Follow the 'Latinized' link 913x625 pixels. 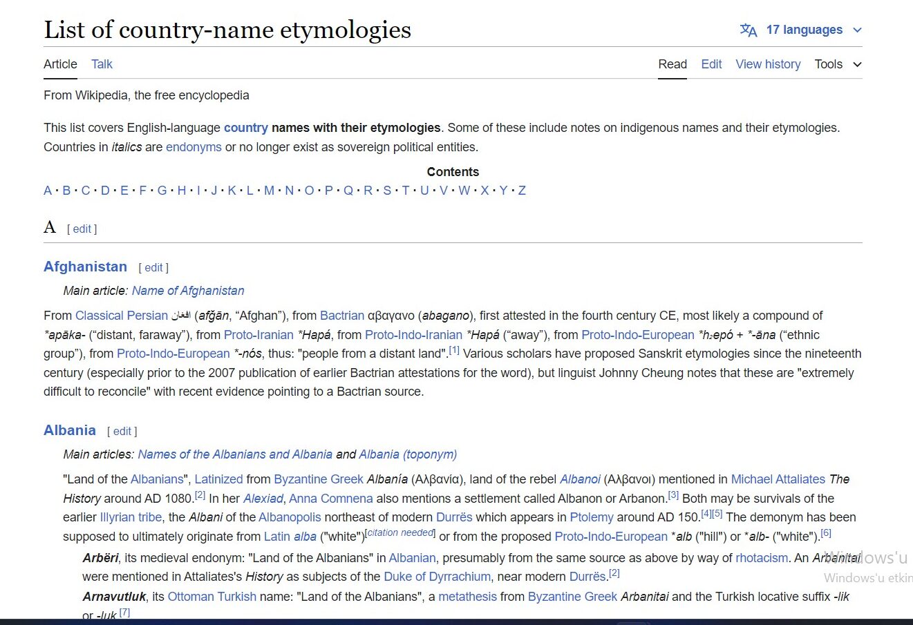(218, 479)
